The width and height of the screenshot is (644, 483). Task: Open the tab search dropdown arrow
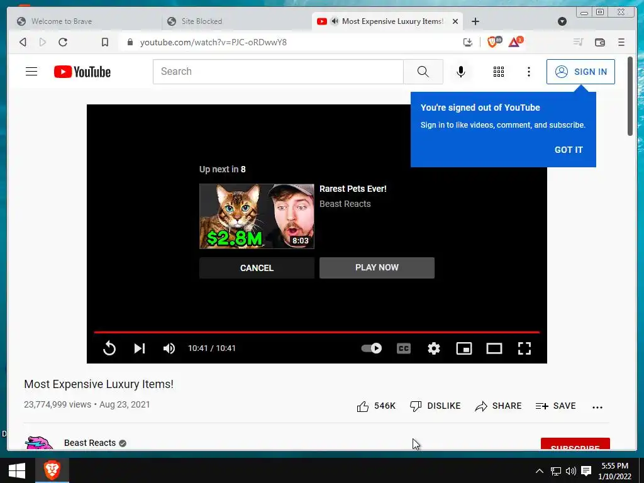pyautogui.click(x=562, y=21)
